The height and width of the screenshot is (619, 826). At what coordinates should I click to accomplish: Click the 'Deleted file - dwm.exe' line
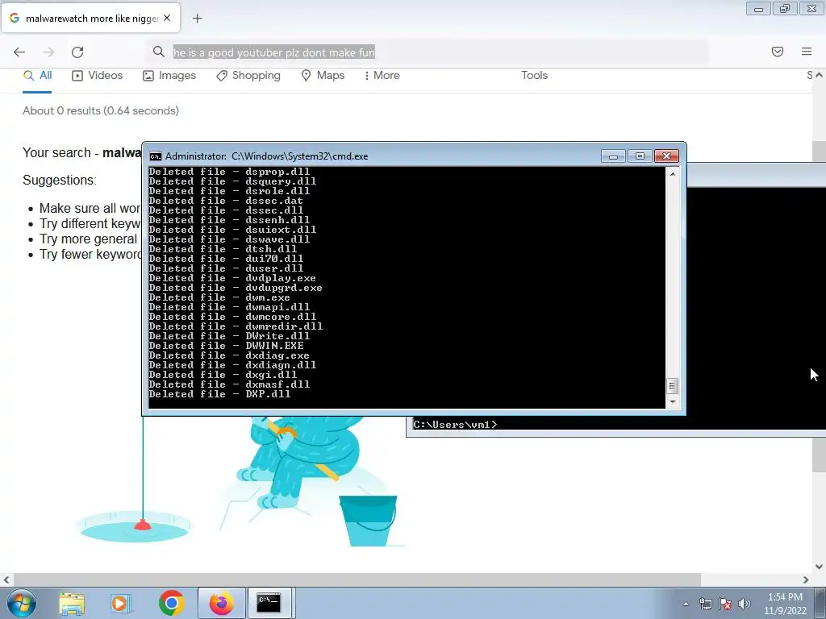pyautogui.click(x=219, y=297)
